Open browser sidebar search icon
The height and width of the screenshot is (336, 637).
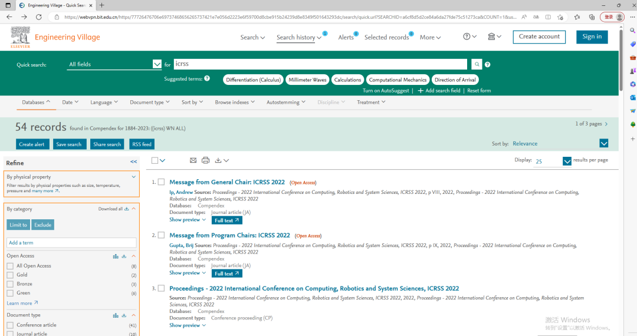pos(632,31)
